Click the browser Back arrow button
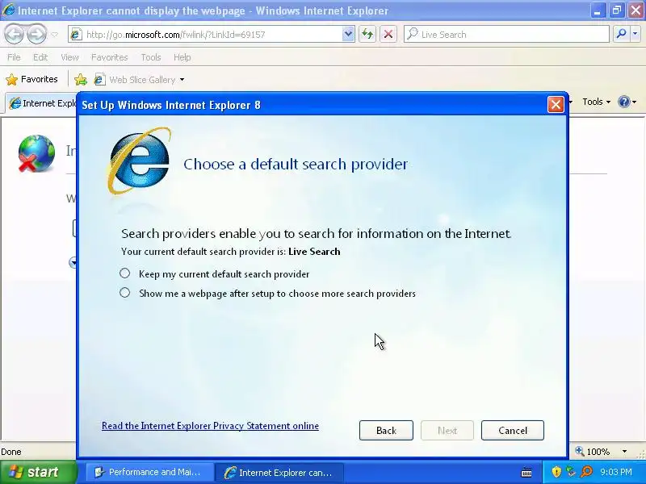The height and width of the screenshot is (484, 646). (x=15, y=34)
